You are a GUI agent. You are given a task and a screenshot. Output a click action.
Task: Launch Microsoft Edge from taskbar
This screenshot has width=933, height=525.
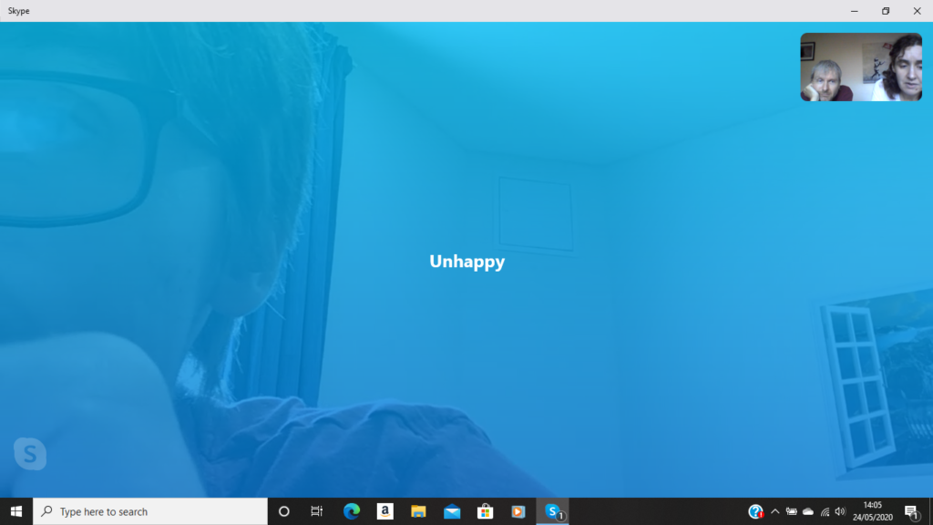352,511
